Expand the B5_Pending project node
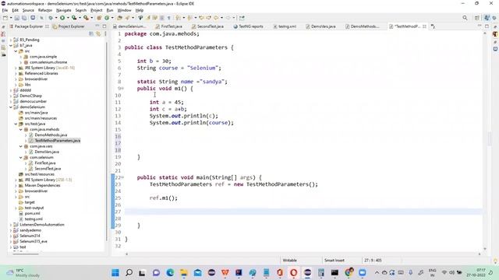This screenshot has width=499, height=280. [x=11, y=40]
